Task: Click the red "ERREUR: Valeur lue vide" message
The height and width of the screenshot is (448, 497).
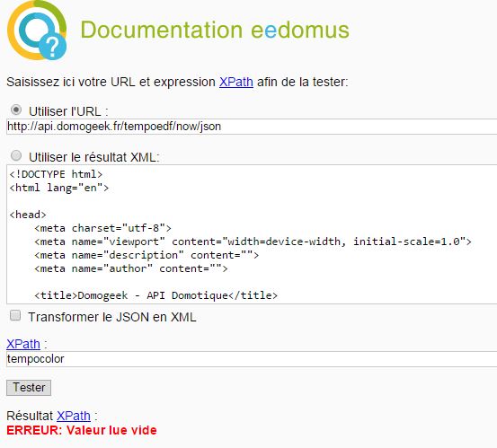Action: pos(82,430)
